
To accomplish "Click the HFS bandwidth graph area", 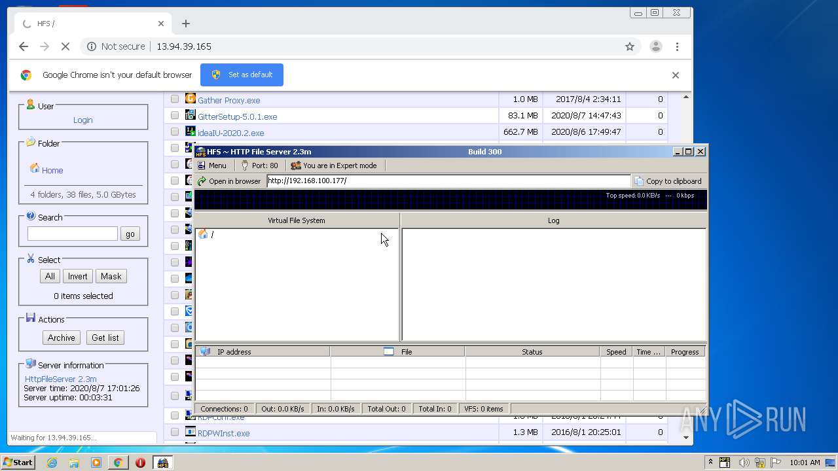I will click(450, 200).
